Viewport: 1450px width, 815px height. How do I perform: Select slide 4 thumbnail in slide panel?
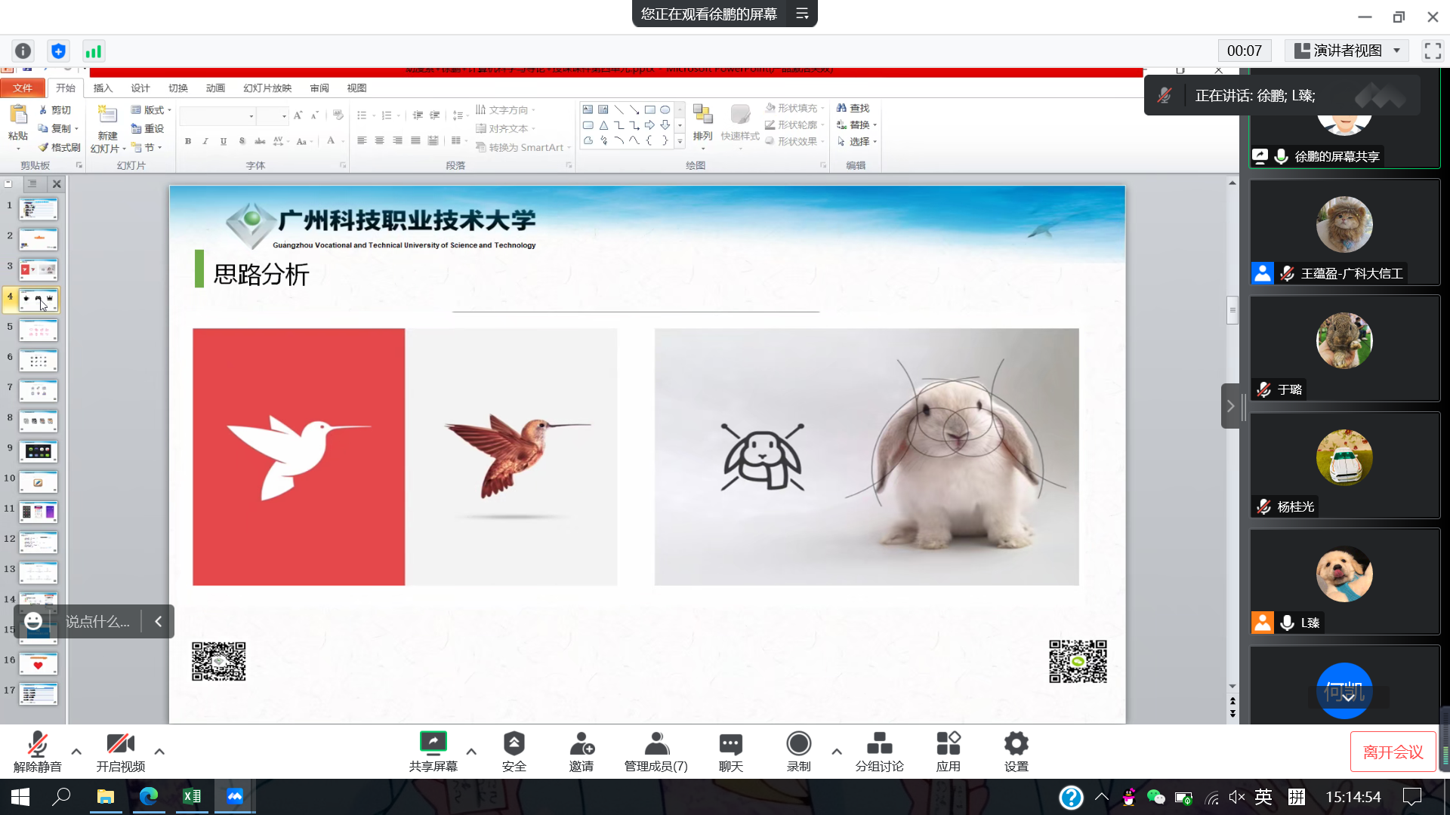coord(39,299)
